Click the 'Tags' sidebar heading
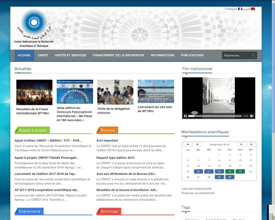This screenshot has height=220, width=275. coord(186,207)
